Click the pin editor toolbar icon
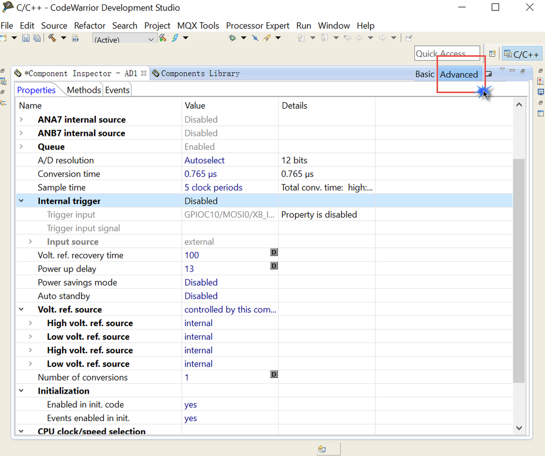Image resolution: width=545 pixels, height=456 pixels. [409, 38]
